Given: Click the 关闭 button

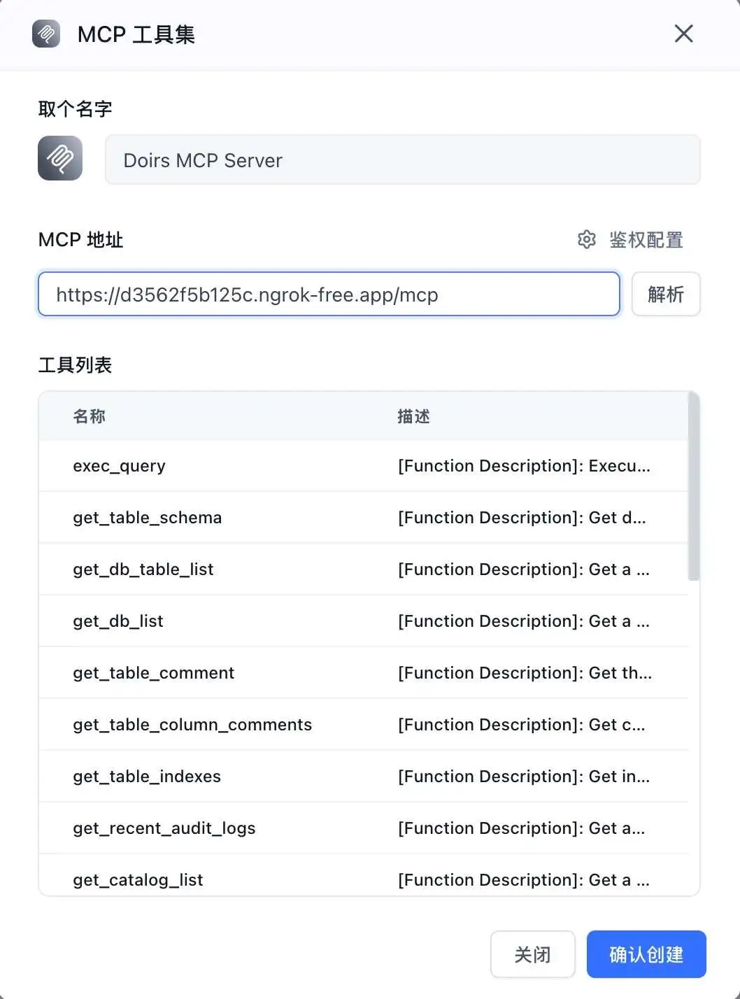Looking at the screenshot, I should point(533,954).
